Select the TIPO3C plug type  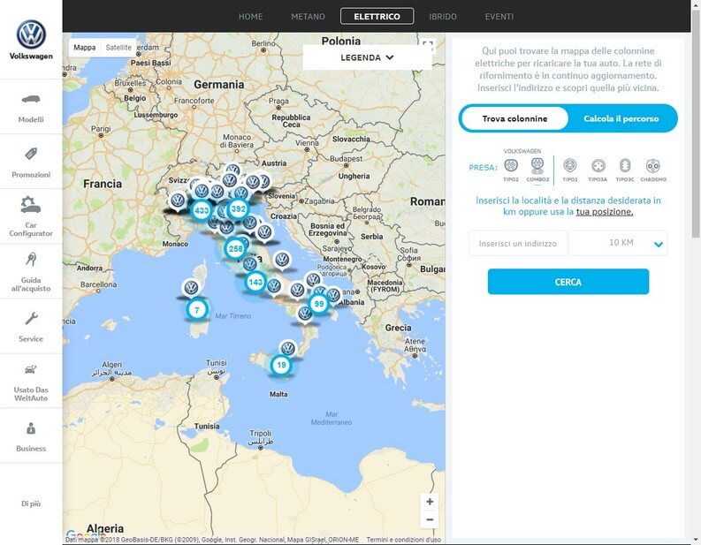click(x=625, y=170)
